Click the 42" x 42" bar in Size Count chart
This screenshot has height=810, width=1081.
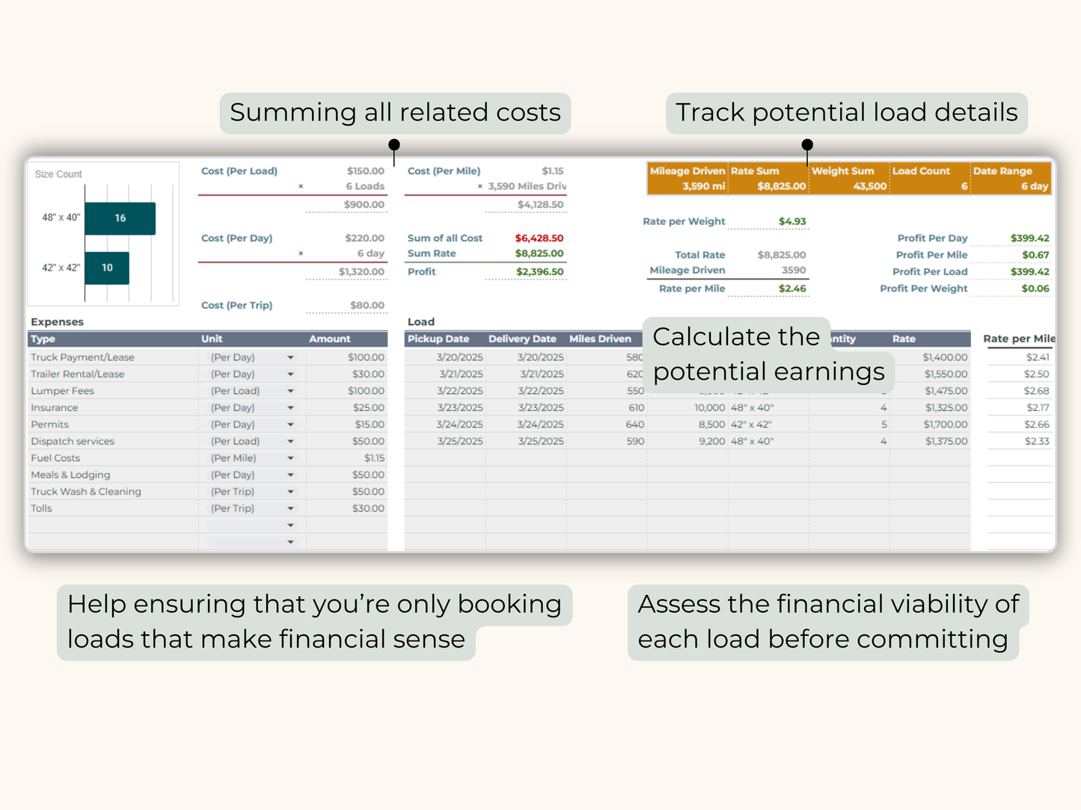coord(107,267)
